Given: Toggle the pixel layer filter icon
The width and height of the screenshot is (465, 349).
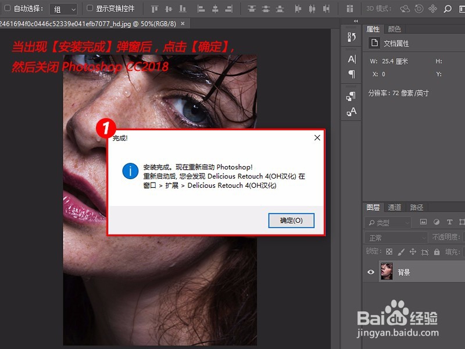Looking at the screenshot, I should point(423,222).
